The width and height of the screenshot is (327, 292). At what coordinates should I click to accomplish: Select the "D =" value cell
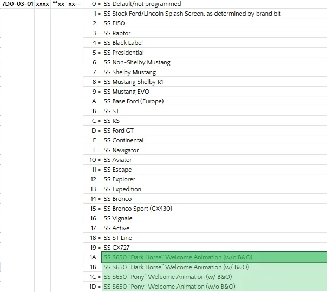click(x=93, y=131)
